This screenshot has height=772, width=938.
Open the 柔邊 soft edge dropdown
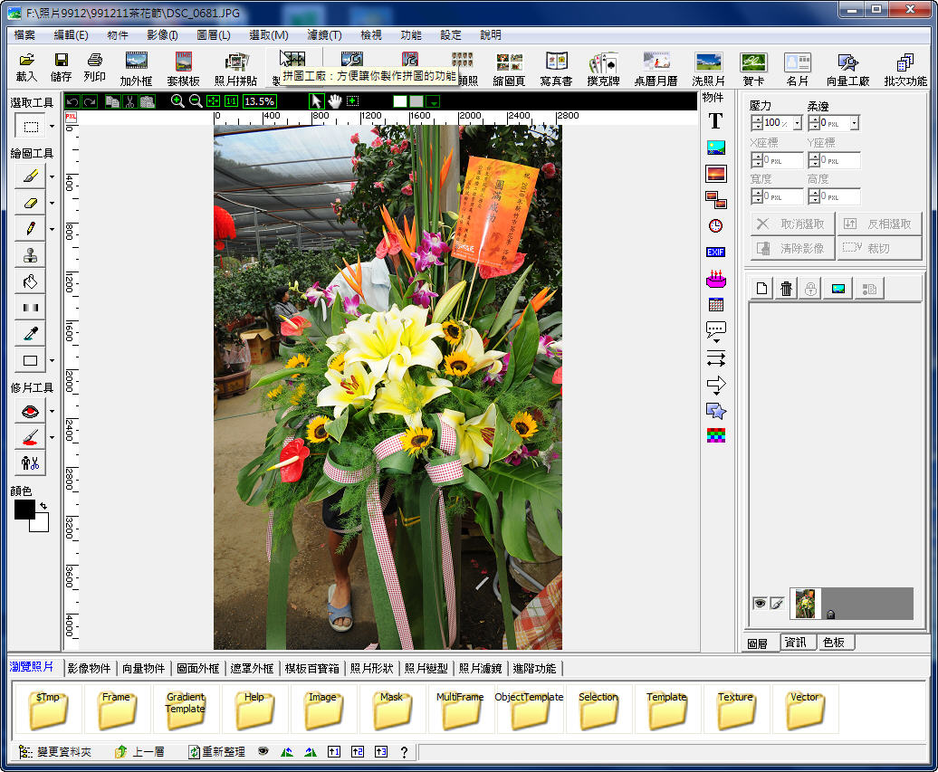click(854, 123)
